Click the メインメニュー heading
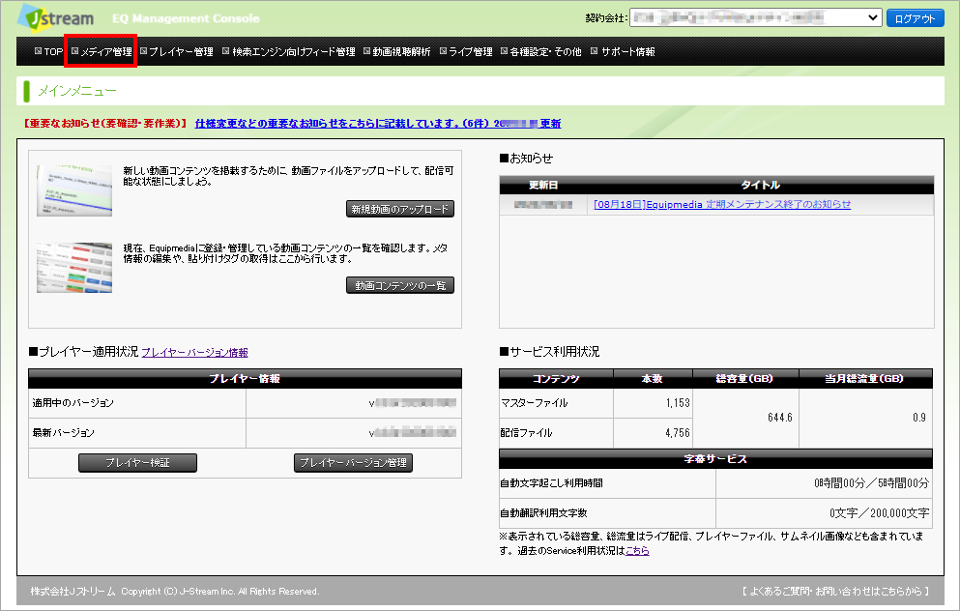960x611 pixels. (77, 91)
